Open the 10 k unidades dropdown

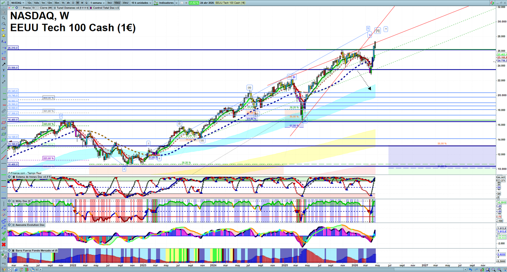point(141,3)
